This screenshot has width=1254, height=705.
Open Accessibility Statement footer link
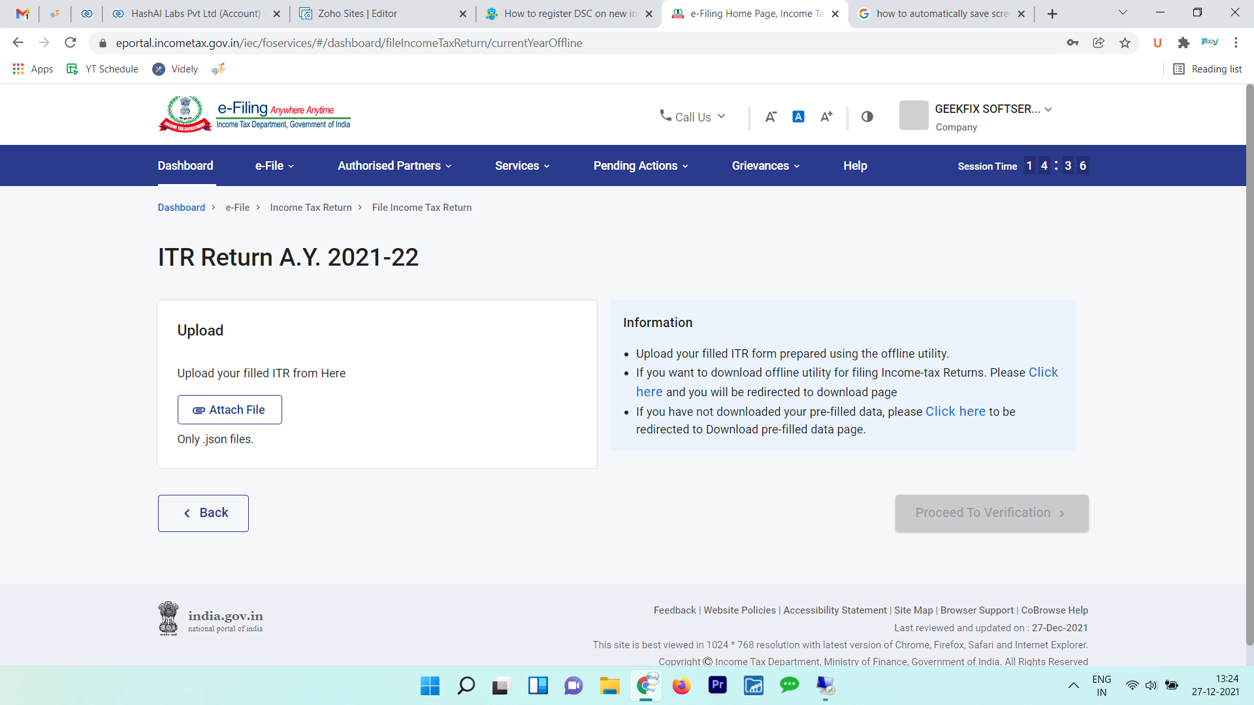point(835,610)
